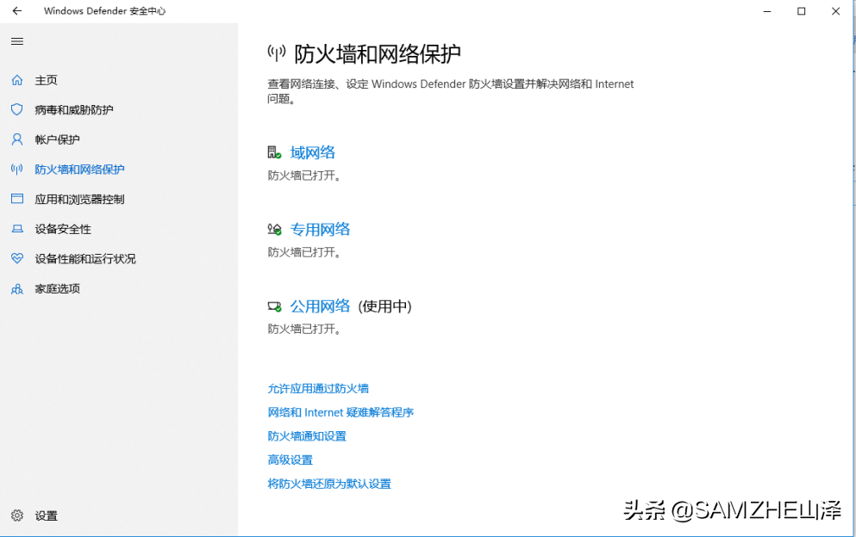Screen dimensions: 856x537
Task: Click the (使用中) label beside 公用网络
Action: pyautogui.click(x=384, y=306)
